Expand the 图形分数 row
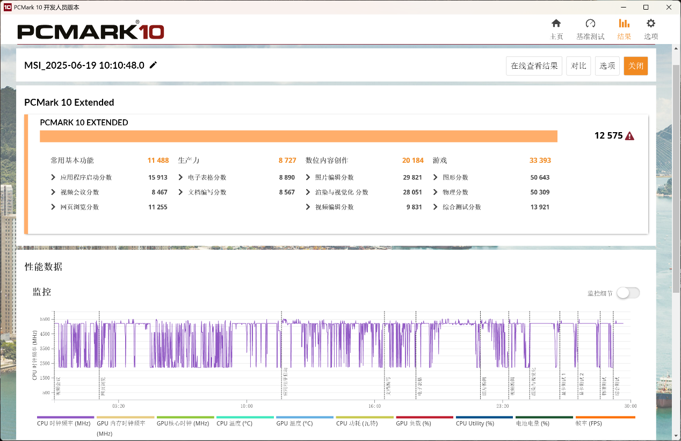Screen dimensions: 681x441 (x=436, y=177)
